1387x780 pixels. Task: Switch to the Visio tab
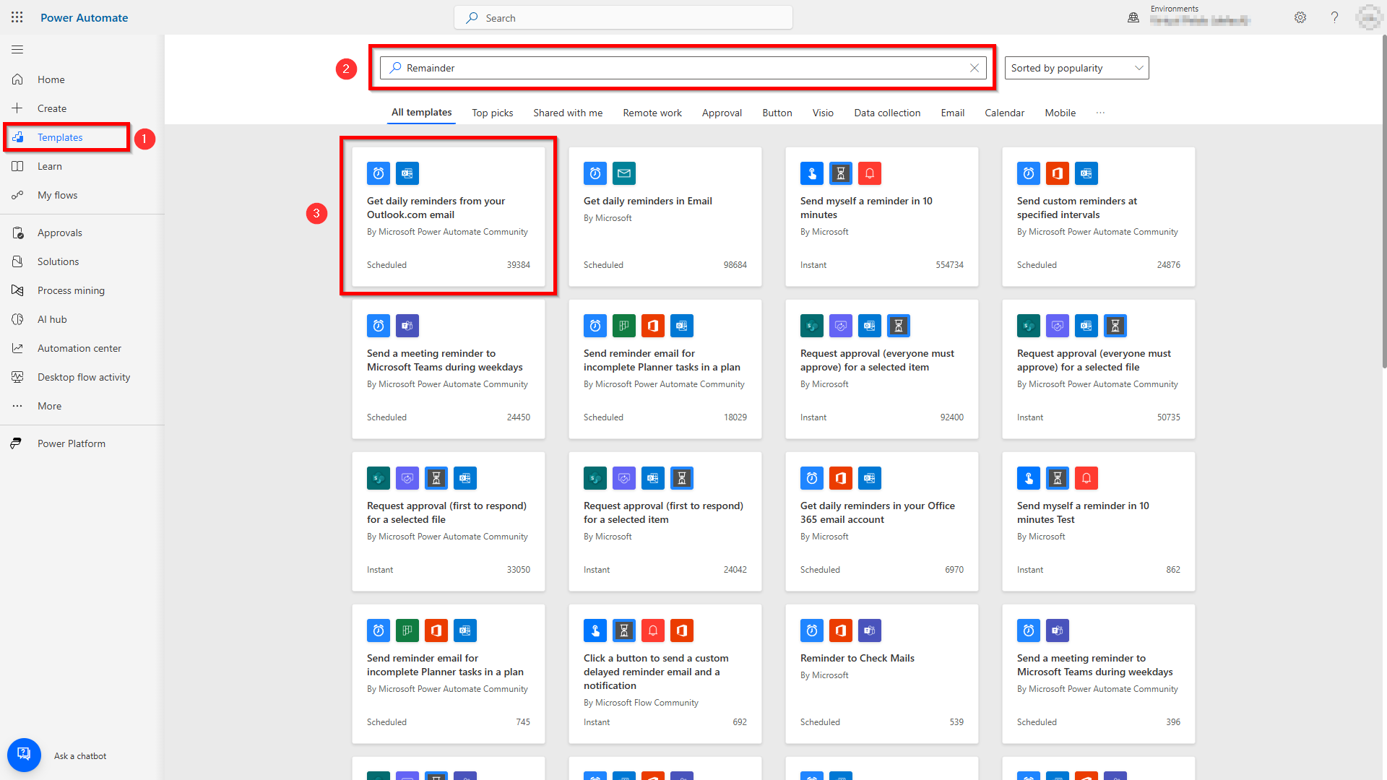823,113
